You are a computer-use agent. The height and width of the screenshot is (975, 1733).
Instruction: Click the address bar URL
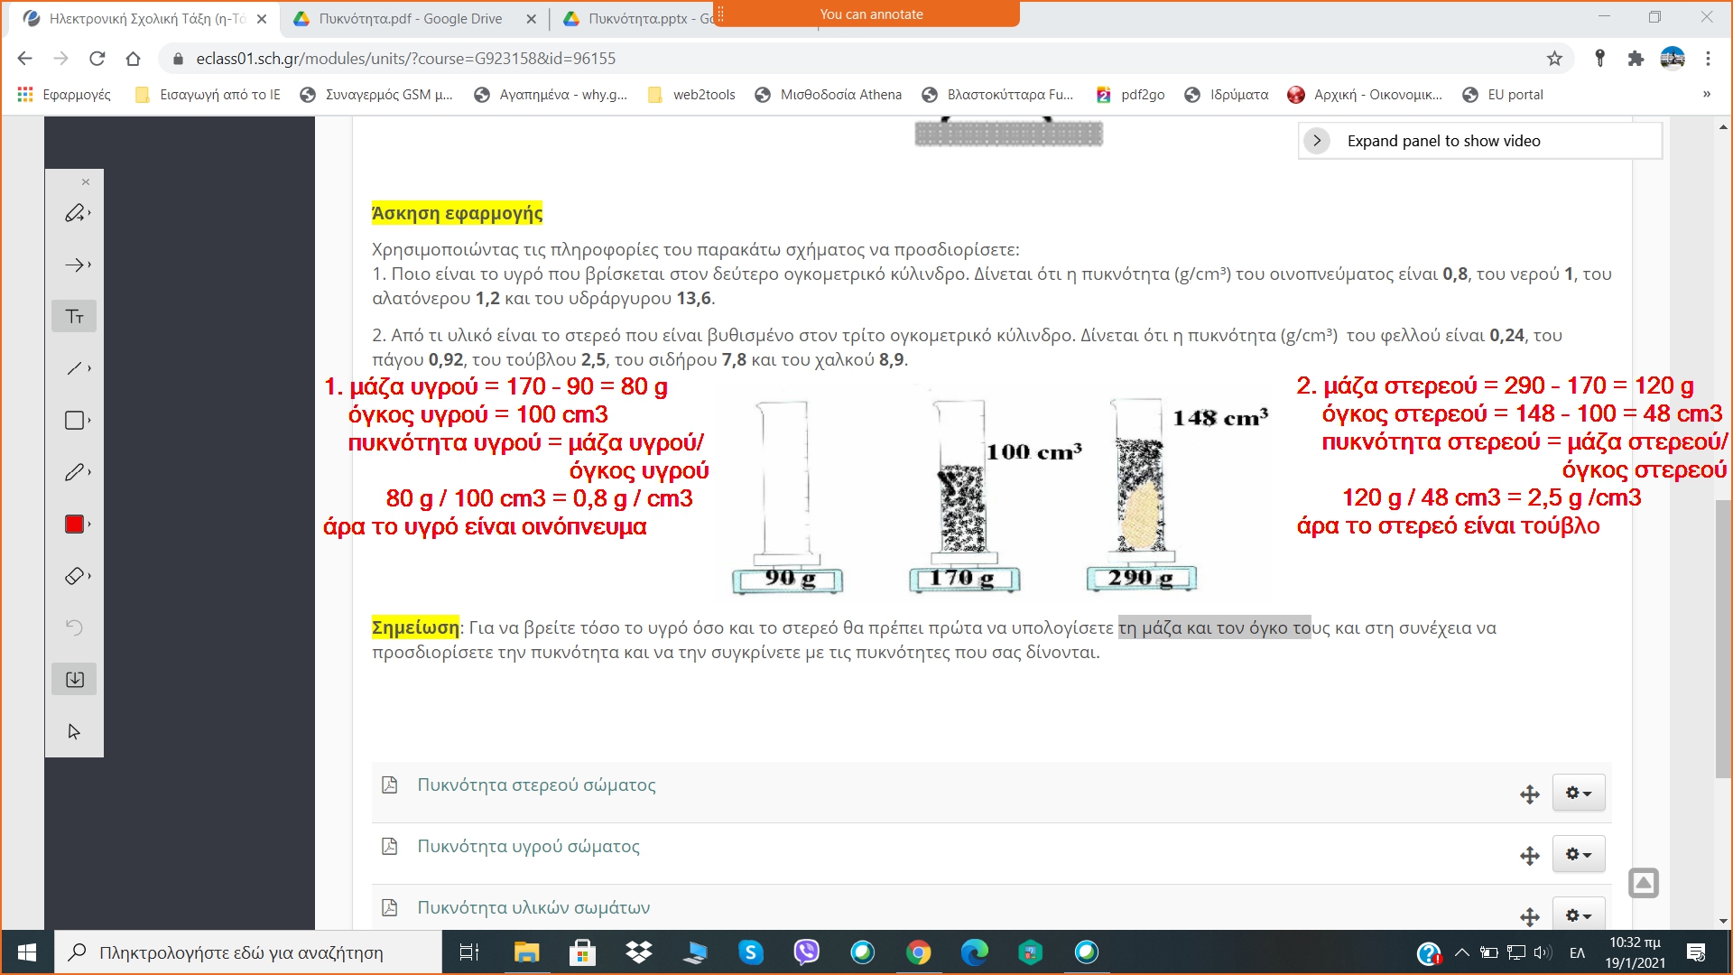point(406,59)
